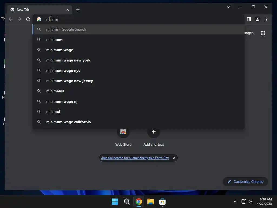
Task: Click the Chrome forward arrow button
Action: pos(19,19)
